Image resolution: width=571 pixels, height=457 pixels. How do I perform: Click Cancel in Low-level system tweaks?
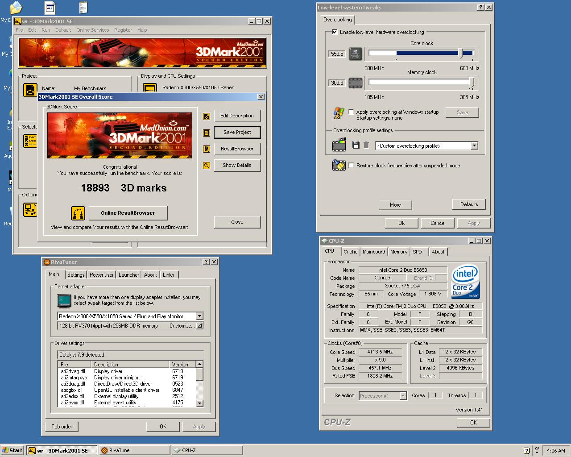click(438, 223)
